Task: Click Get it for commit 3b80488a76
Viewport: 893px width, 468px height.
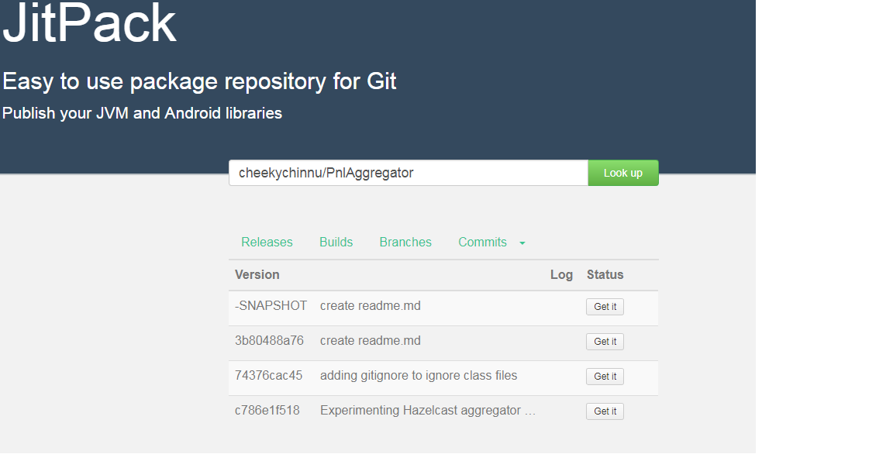Action: coord(605,341)
